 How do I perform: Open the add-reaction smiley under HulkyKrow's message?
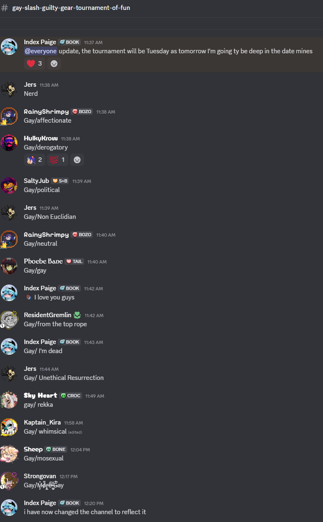pos(77,160)
